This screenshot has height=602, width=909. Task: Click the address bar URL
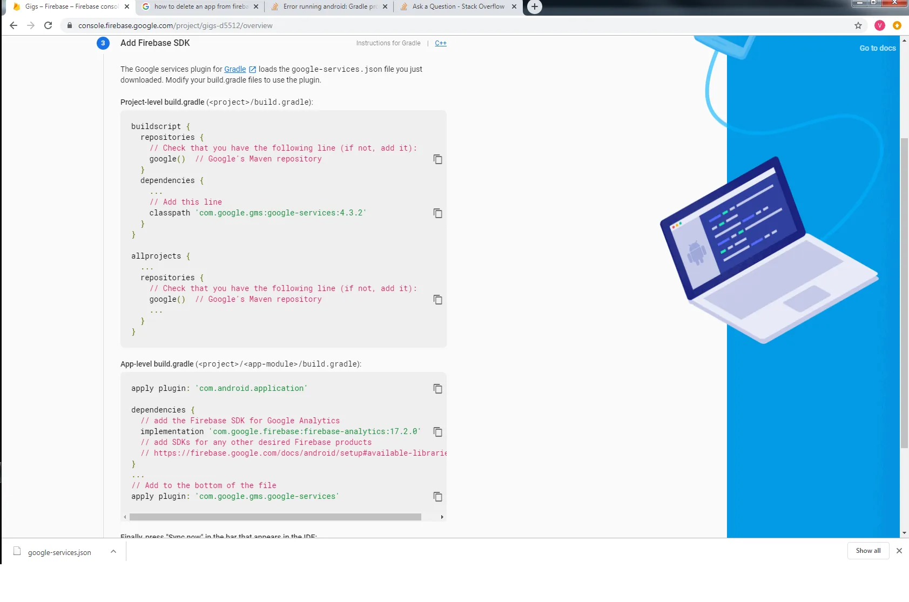[176, 25]
